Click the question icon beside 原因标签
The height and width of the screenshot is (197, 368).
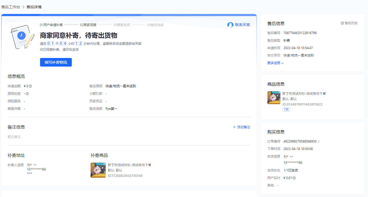click(27, 94)
